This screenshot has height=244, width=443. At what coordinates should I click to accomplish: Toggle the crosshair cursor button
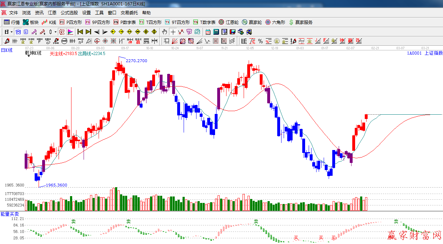click(173, 32)
